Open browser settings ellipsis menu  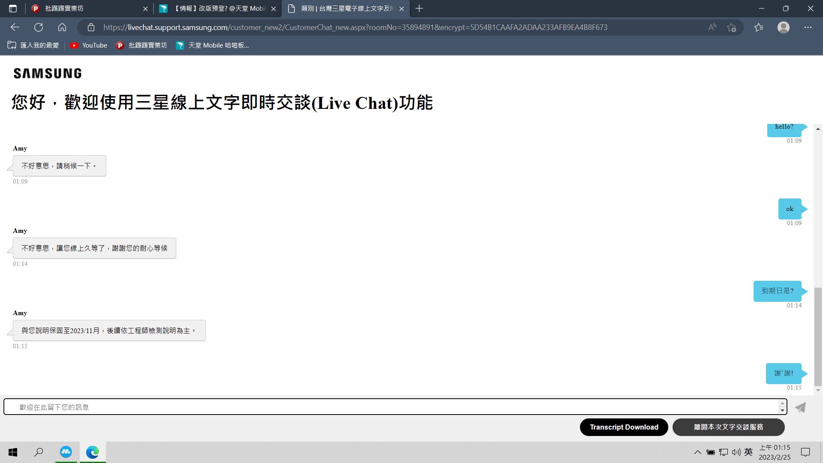tap(808, 27)
